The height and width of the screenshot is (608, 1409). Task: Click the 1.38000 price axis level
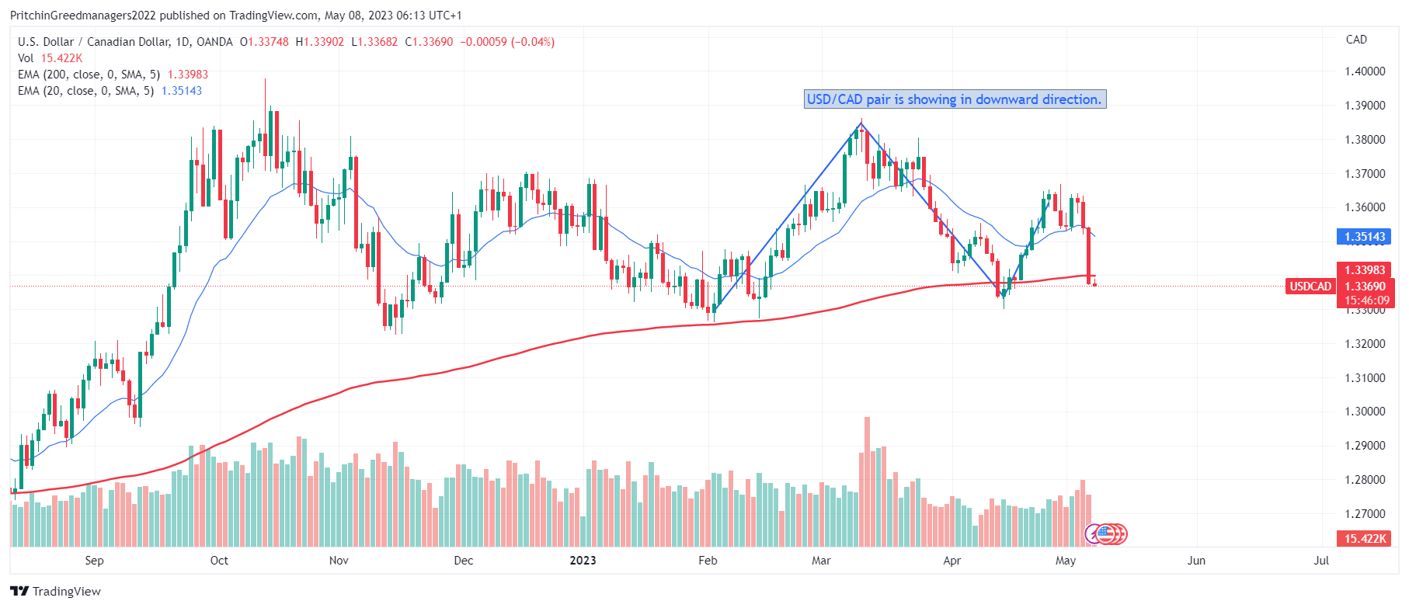click(x=1365, y=140)
